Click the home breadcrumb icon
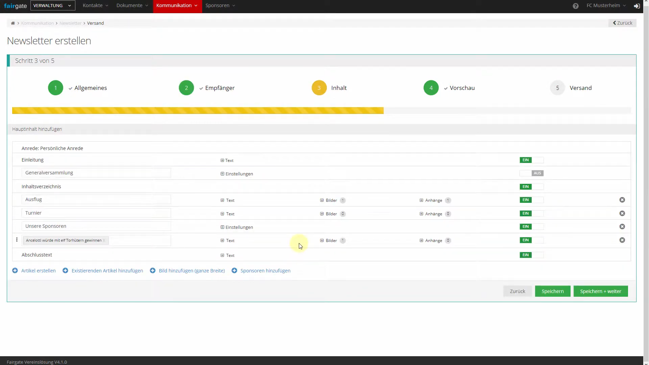This screenshot has height=365, width=649. pos(13,23)
